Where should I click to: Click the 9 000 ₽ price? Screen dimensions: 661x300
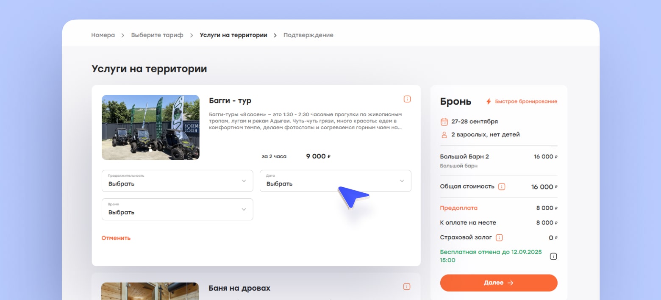(x=318, y=156)
